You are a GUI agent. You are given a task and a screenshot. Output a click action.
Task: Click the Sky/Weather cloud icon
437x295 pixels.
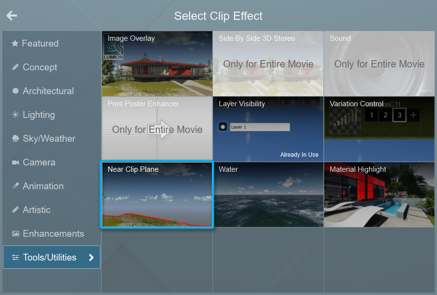15,139
